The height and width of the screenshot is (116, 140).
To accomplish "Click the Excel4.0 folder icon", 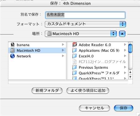I will [75, 56].
